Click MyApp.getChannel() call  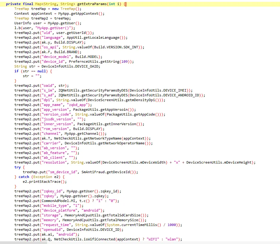[85, 134]
